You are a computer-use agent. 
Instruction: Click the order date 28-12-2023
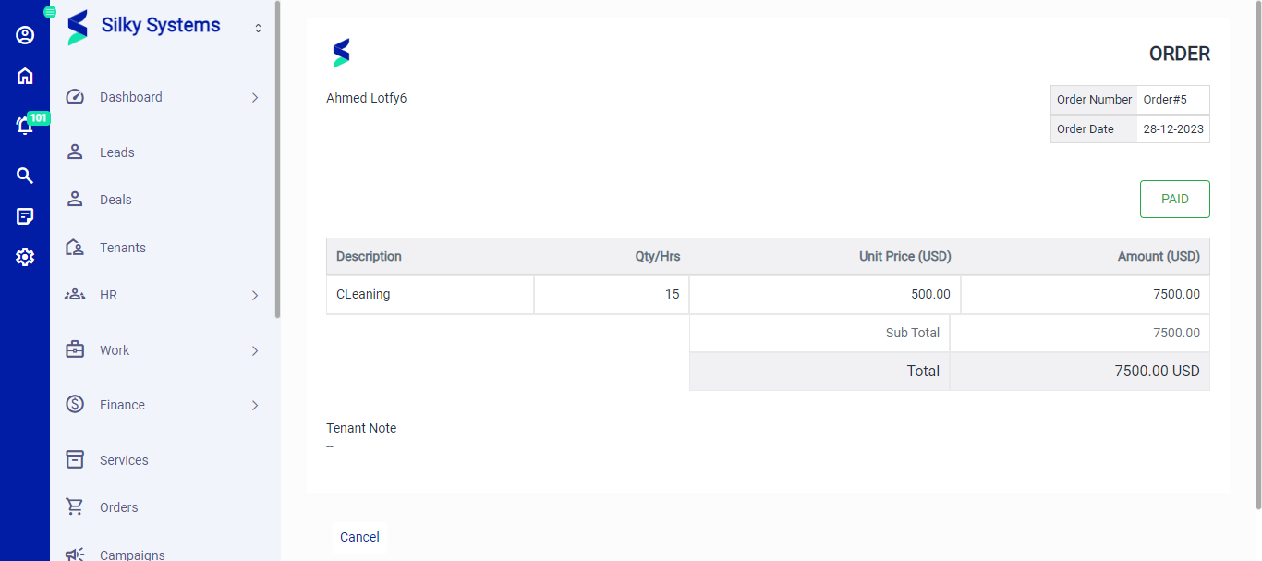point(1173,128)
